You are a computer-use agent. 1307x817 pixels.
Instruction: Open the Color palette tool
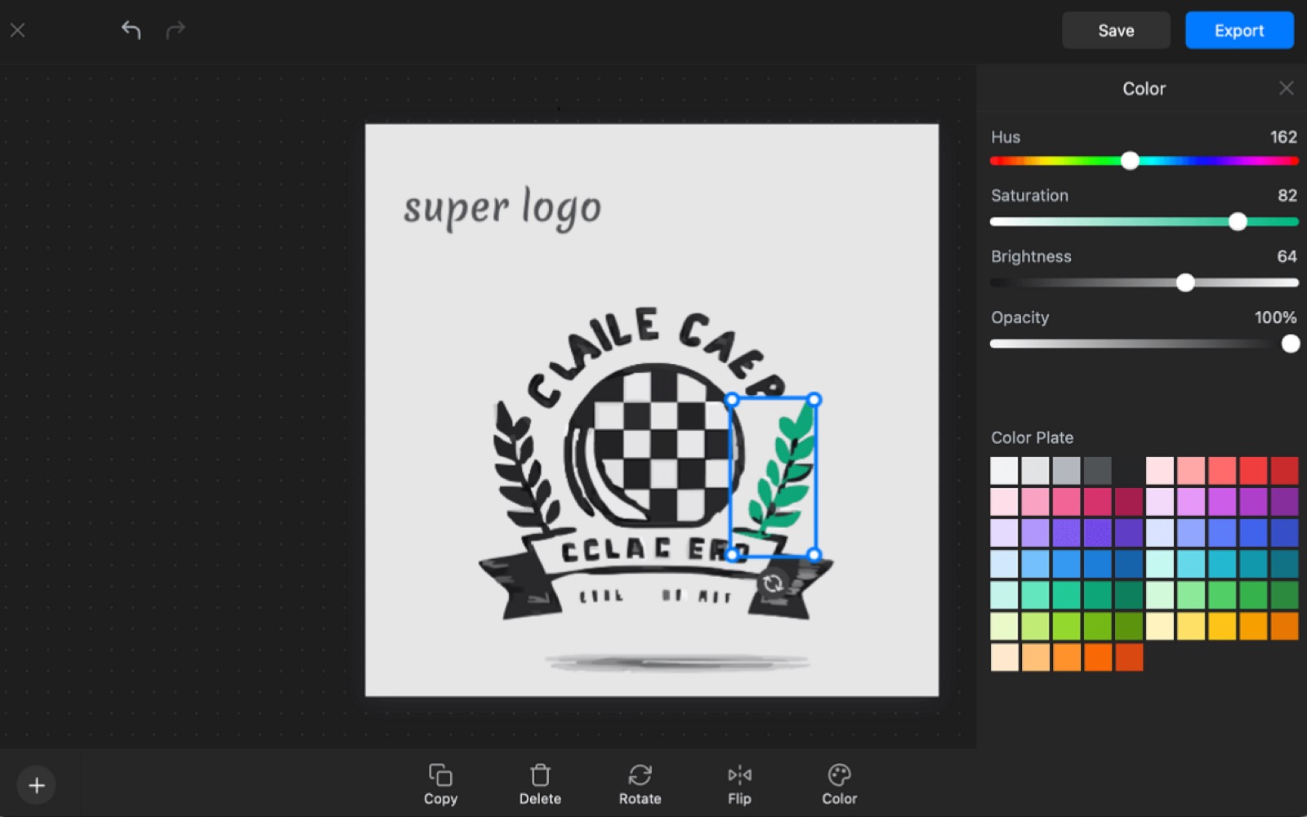pyautogui.click(x=840, y=784)
